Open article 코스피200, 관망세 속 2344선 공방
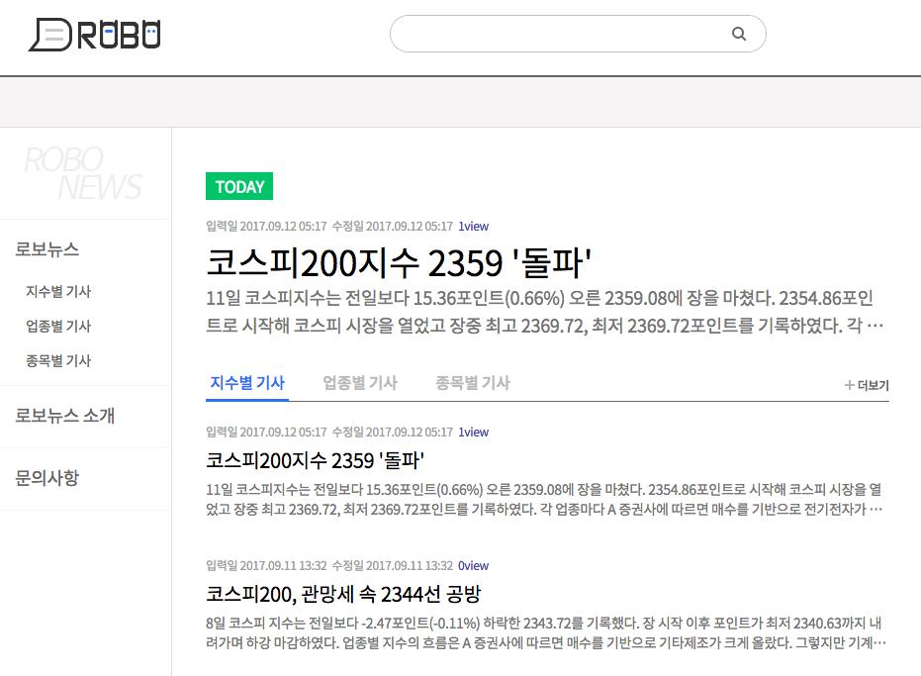 click(343, 594)
